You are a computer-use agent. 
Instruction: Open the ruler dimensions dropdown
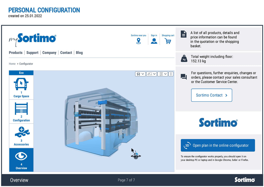pyautogui.click(x=163, y=74)
